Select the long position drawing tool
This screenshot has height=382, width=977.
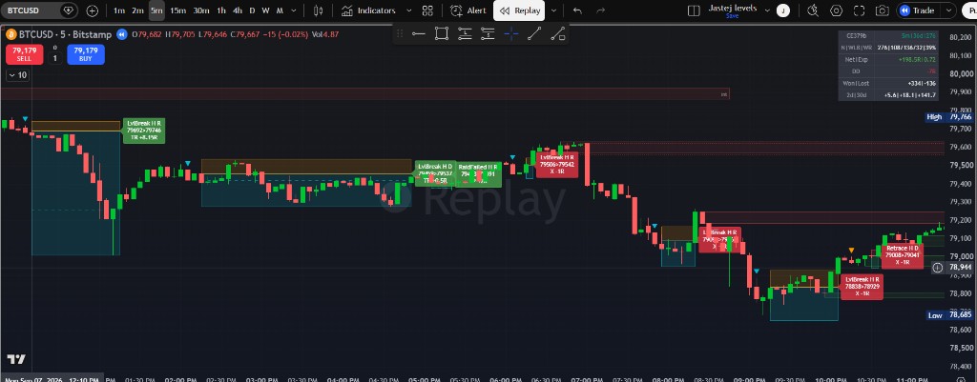[x=465, y=33]
